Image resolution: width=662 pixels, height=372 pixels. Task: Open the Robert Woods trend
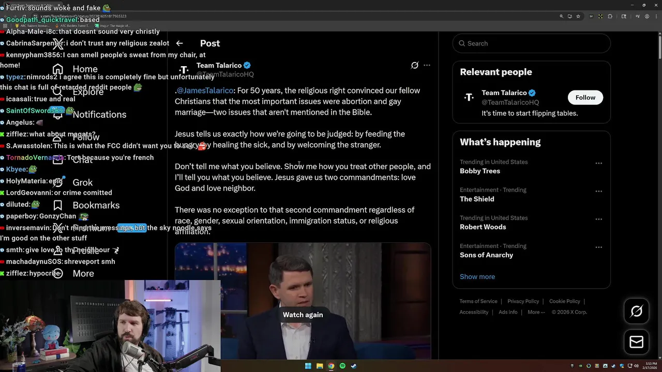(483, 227)
